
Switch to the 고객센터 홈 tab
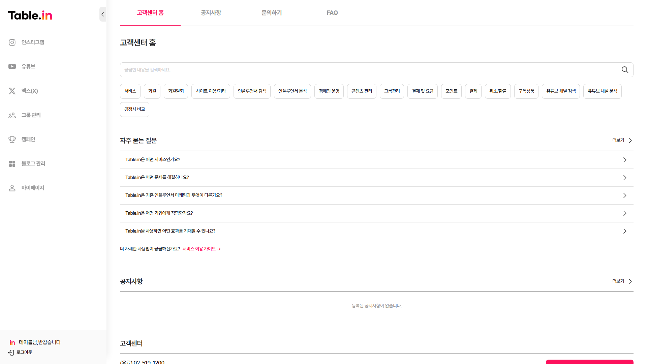(150, 13)
